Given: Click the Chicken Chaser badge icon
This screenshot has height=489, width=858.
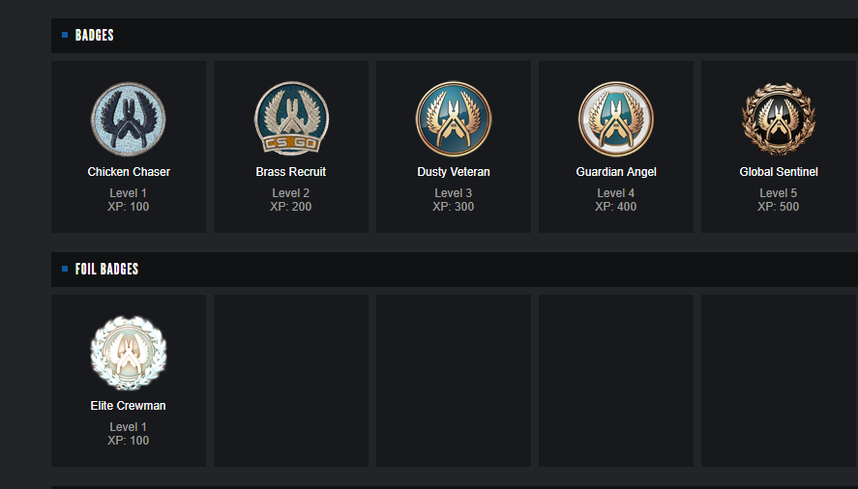Looking at the screenshot, I should pos(129,119).
